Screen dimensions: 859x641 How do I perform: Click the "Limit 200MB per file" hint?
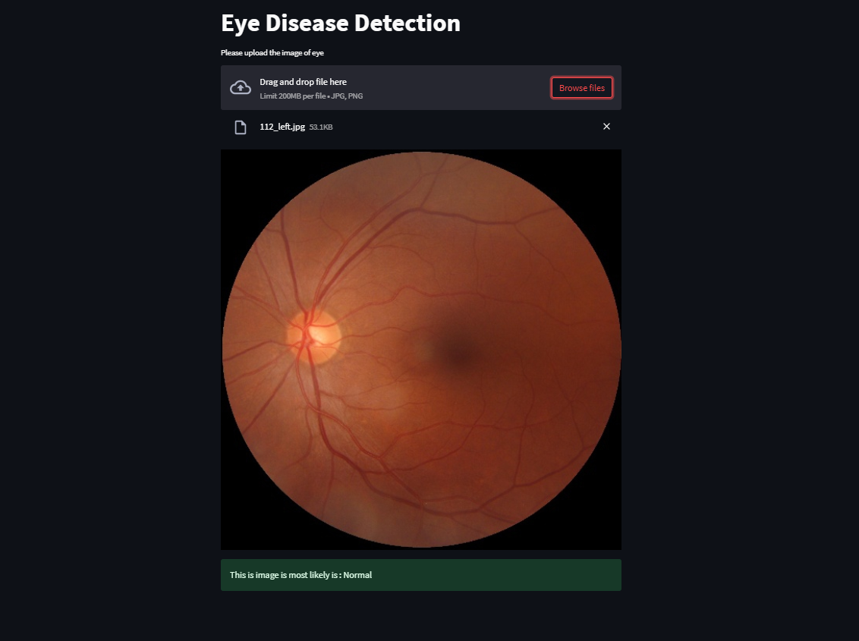coord(311,96)
